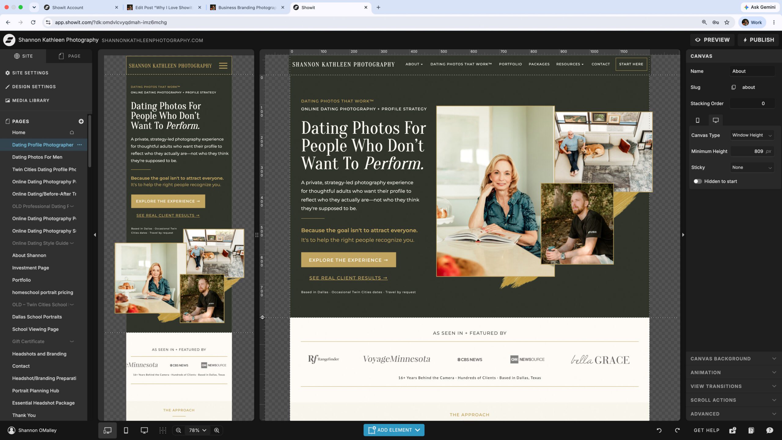The image size is (782, 440).
Task: Open the Contact page in list
Action: coord(21,366)
